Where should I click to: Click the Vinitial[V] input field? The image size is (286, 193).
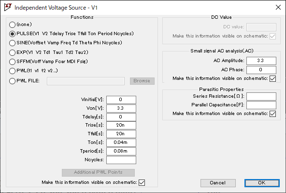(121, 100)
